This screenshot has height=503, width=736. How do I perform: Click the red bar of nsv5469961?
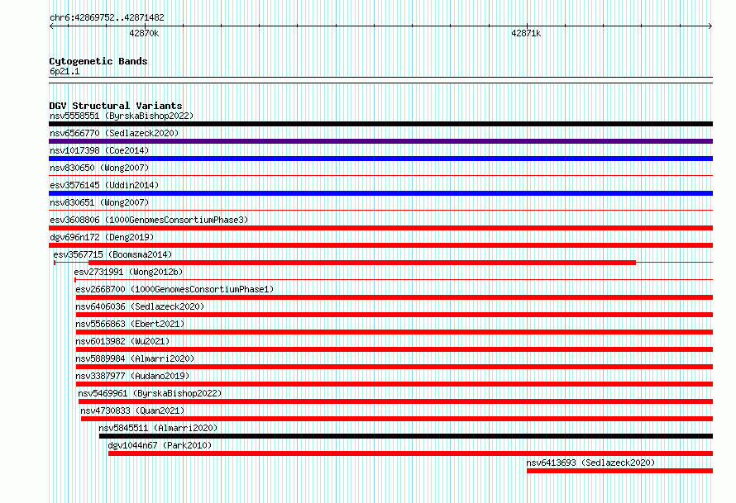pyautogui.click(x=395, y=401)
